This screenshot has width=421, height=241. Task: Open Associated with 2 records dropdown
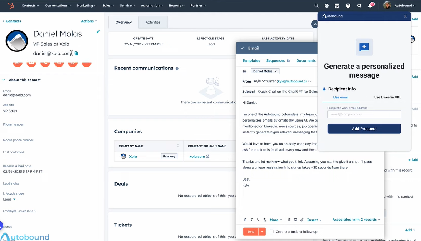356,220
